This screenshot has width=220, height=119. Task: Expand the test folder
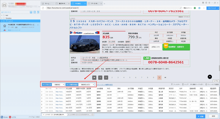2,15
